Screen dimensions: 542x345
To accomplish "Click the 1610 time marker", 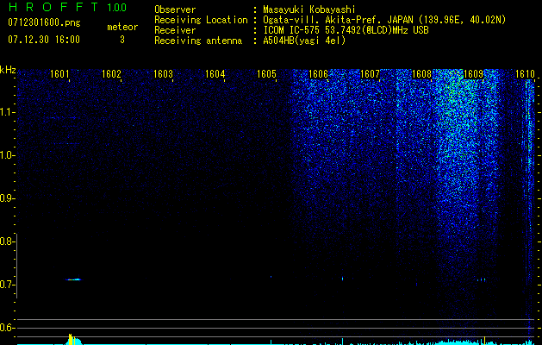I will pyautogui.click(x=525, y=73).
